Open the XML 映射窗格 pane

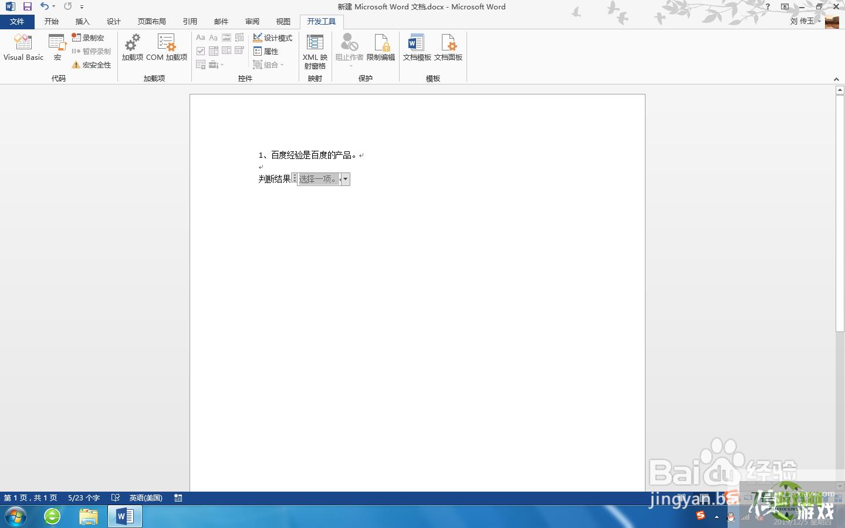coord(315,51)
